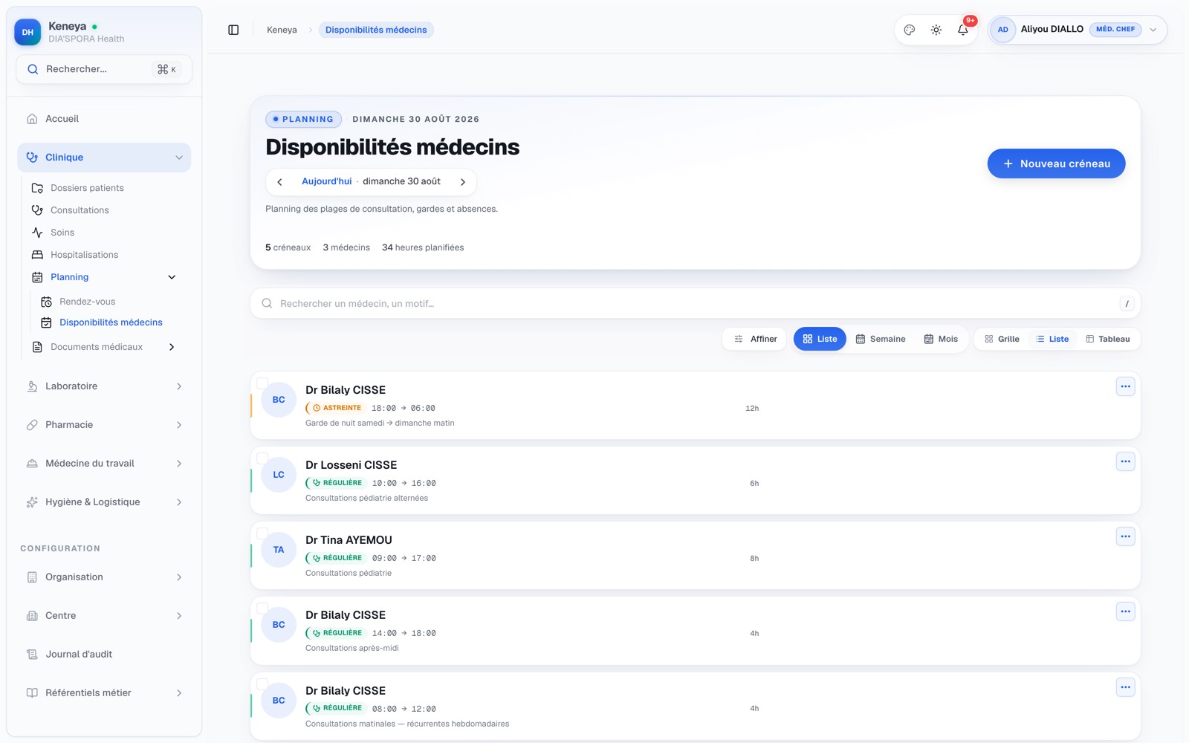This screenshot has height=743, width=1189.
Task: Click the DH organization logo
Action: [27, 32]
